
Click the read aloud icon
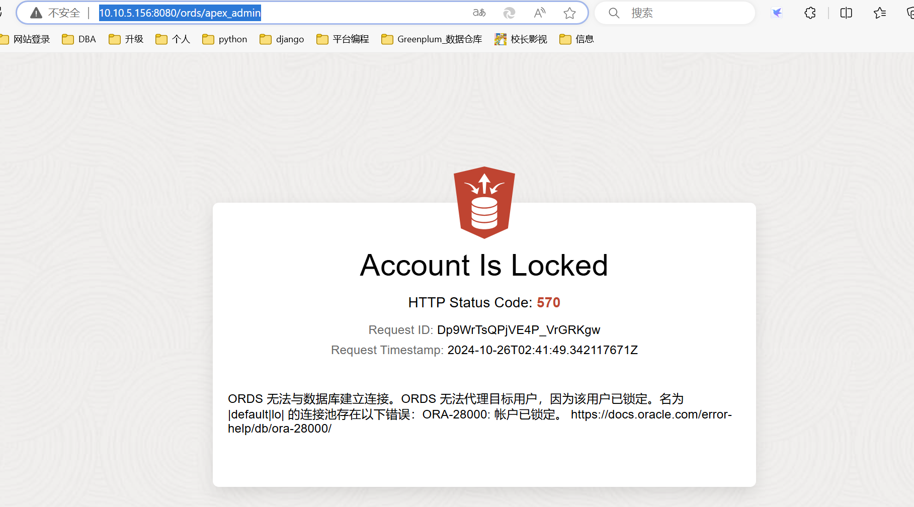540,13
